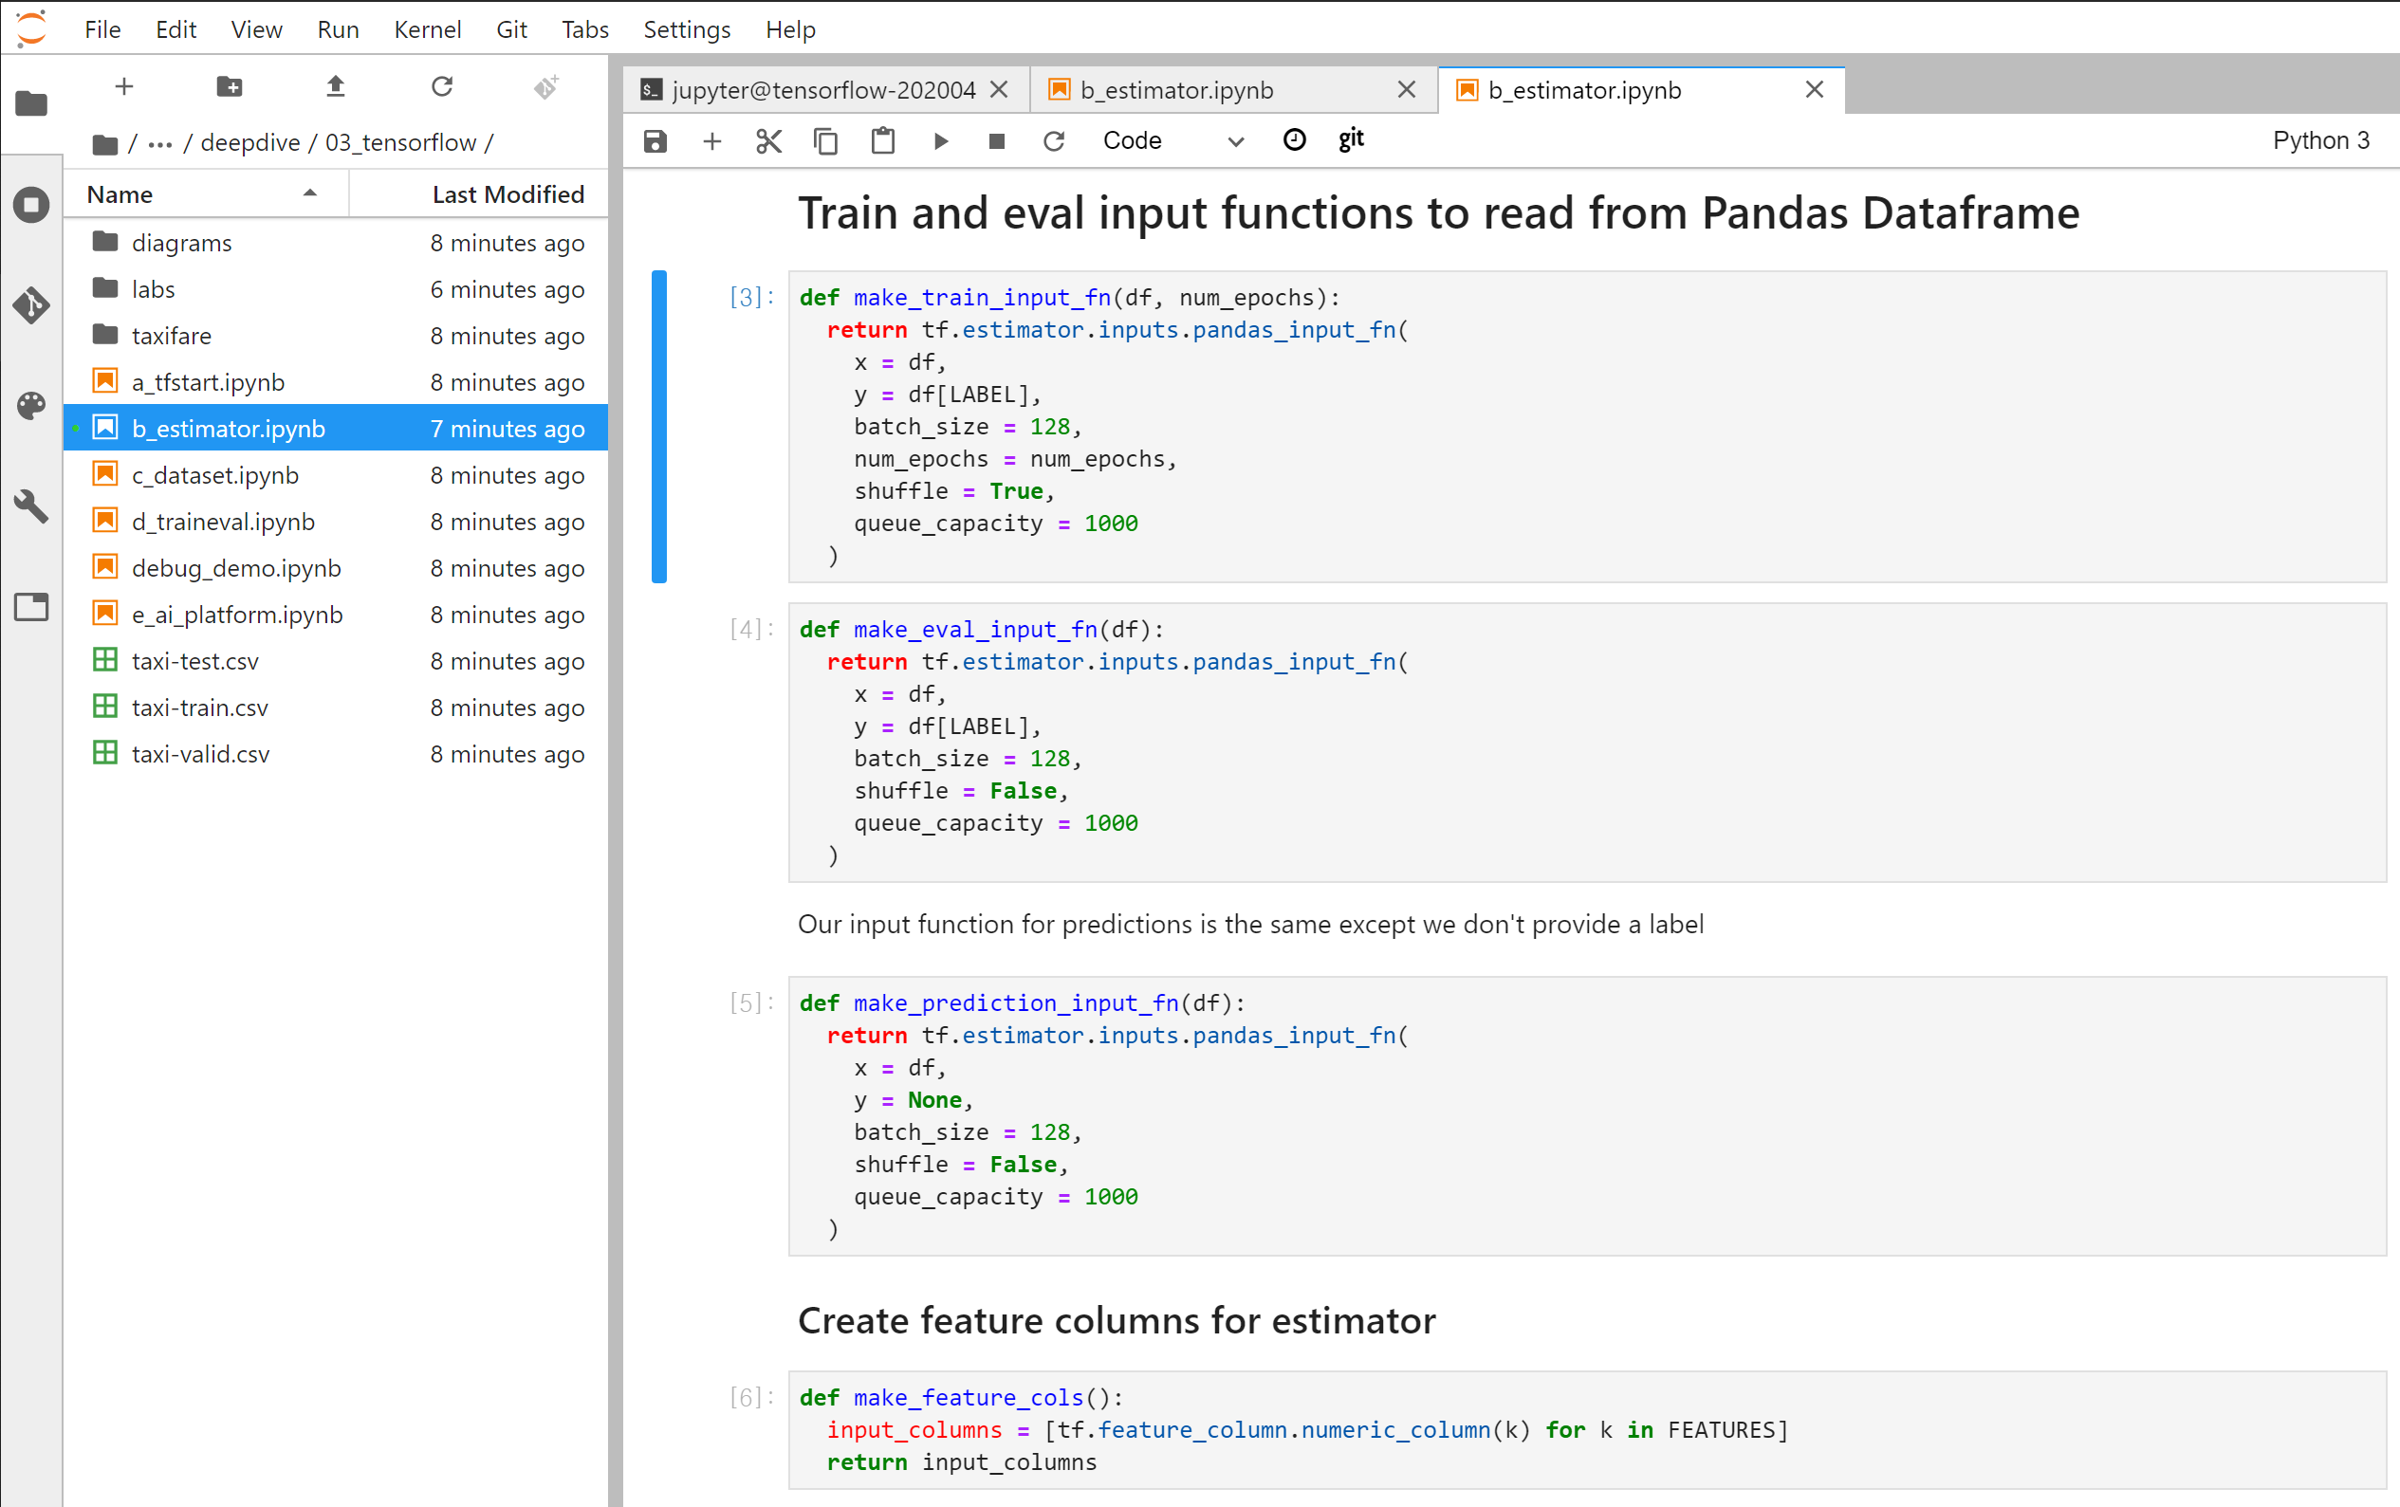
Task: Navigate to deepdive folder in breadcrumb
Action: click(x=250, y=142)
